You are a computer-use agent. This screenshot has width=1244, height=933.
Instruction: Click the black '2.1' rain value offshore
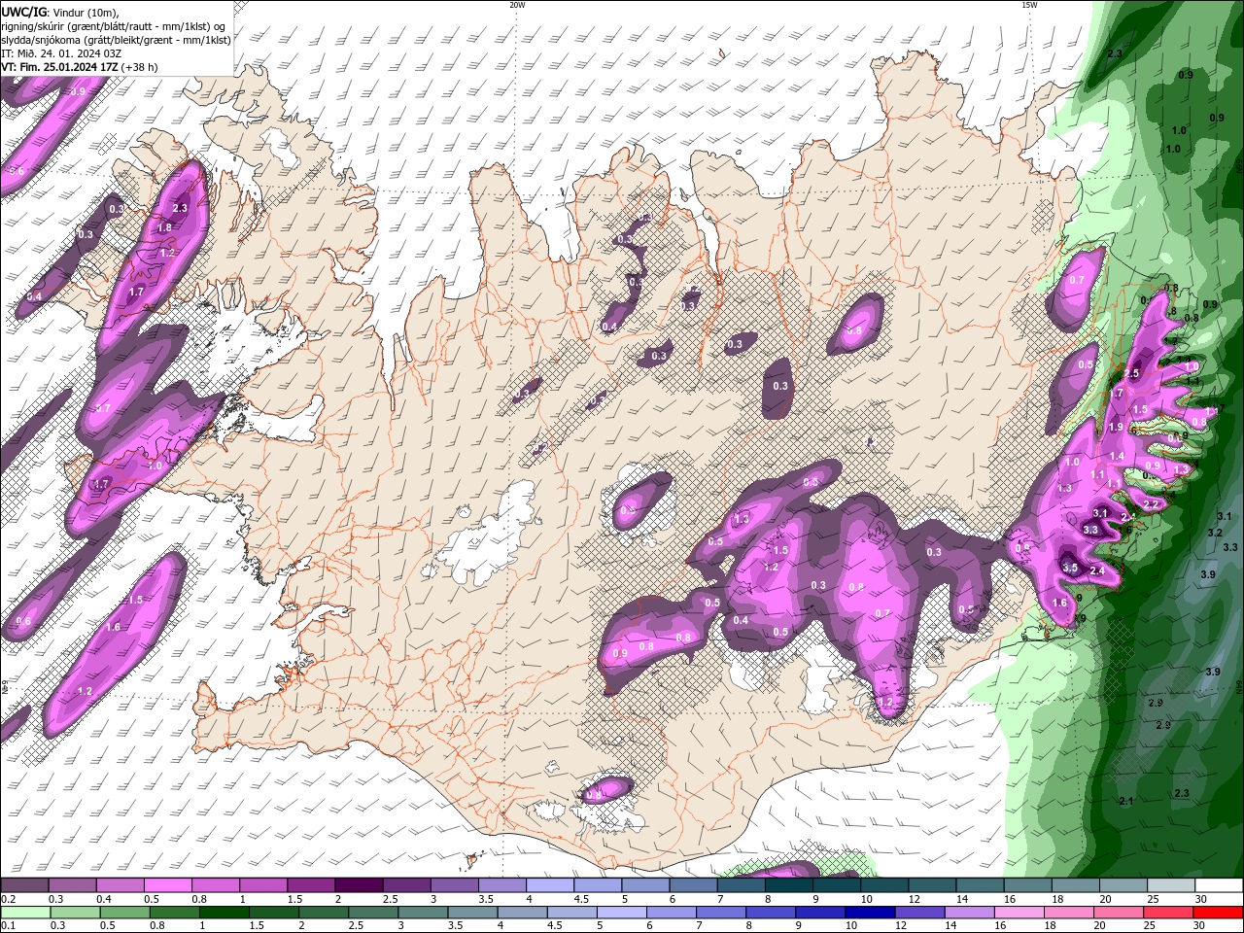click(x=1126, y=801)
